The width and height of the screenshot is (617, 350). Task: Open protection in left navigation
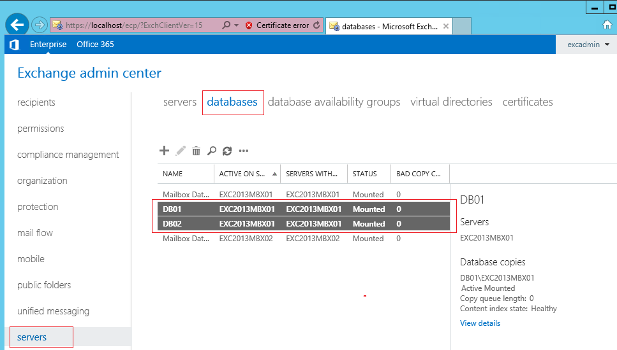[x=38, y=207]
